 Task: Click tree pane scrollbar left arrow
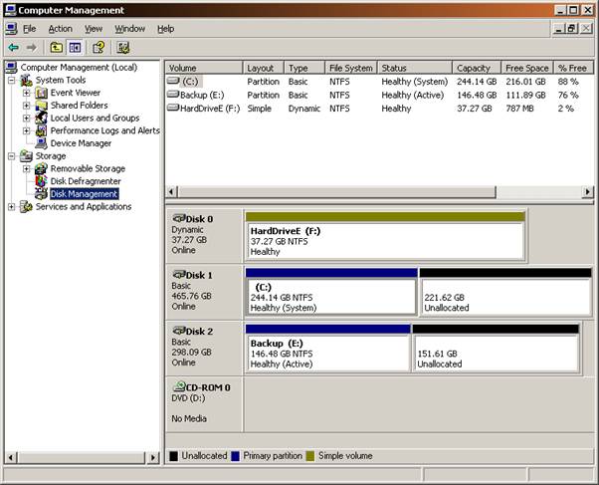pos(11,457)
